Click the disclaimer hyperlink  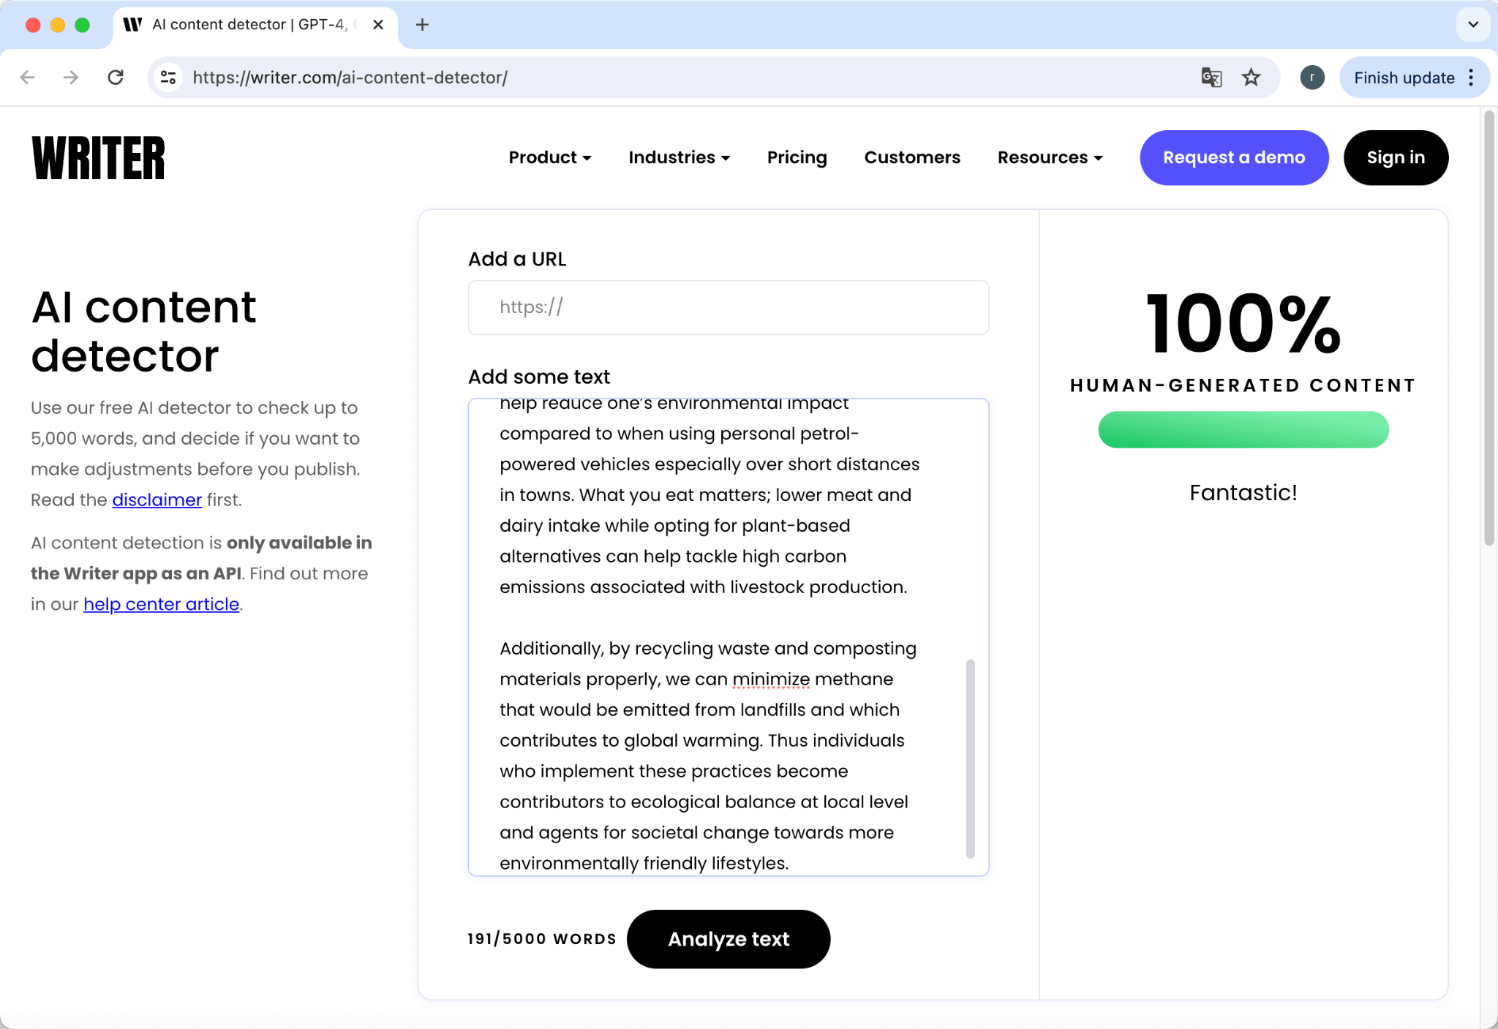click(x=156, y=499)
